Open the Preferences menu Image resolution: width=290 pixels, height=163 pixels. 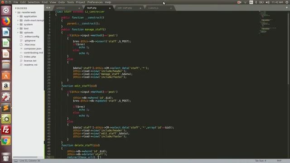pyautogui.click(x=95, y=2)
